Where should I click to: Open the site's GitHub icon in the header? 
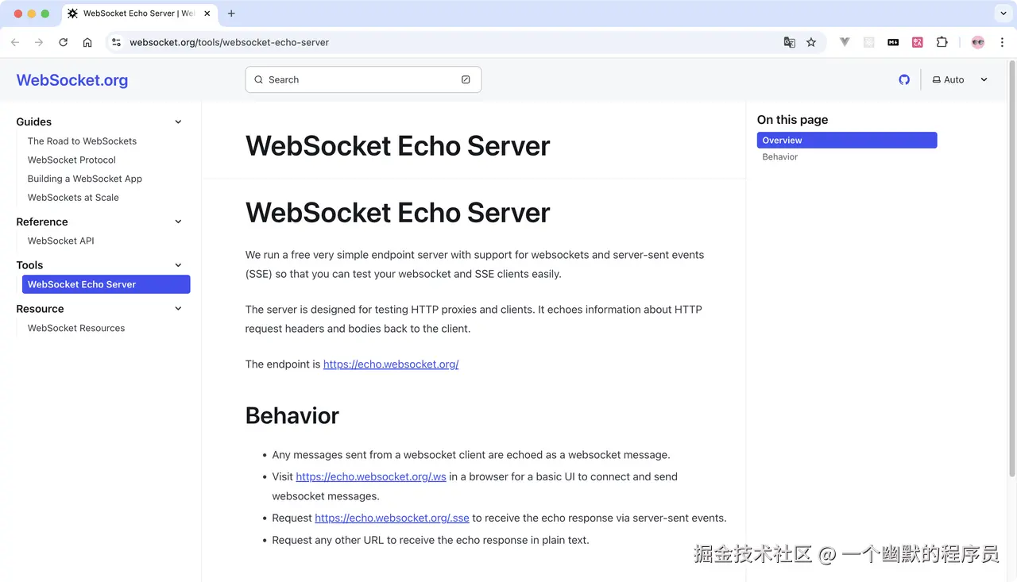point(904,79)
